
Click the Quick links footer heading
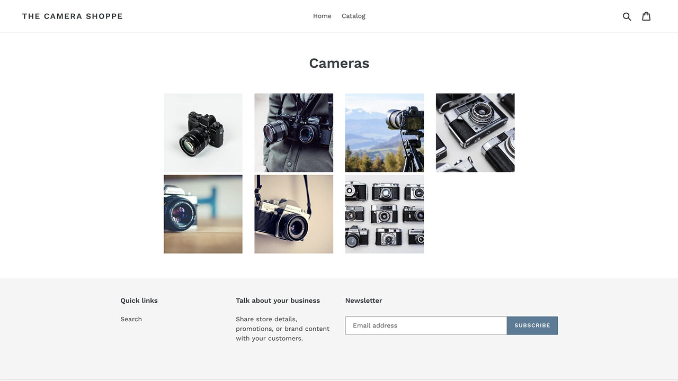[x=139, y=300]
